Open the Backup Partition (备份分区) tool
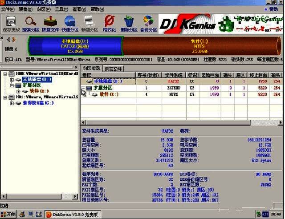 pyautogui.click(x=148, y=24)
